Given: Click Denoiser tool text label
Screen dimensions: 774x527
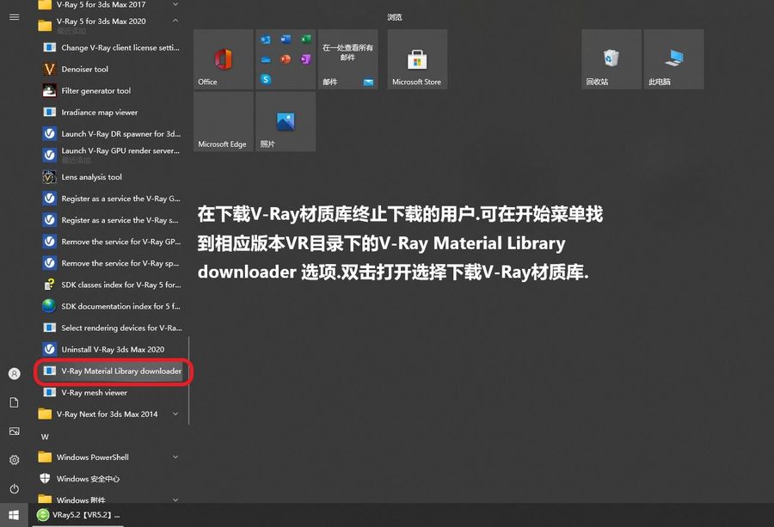Looking at the screenshot, I should coord(85,69).
